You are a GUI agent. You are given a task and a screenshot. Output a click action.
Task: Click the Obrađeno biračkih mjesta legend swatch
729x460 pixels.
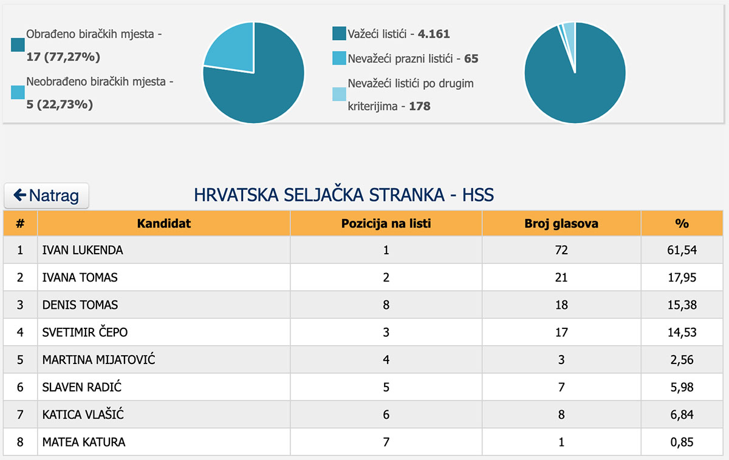[x=18, y=46]
